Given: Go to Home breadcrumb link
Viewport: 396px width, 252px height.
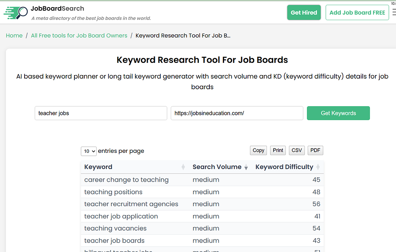Looking at the screenshot, I should pyautogui.click(x=14, y=36).
